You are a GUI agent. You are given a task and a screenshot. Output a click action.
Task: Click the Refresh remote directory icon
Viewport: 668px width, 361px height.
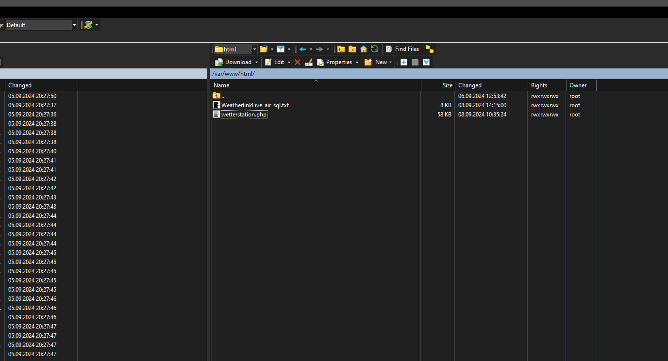374,49
